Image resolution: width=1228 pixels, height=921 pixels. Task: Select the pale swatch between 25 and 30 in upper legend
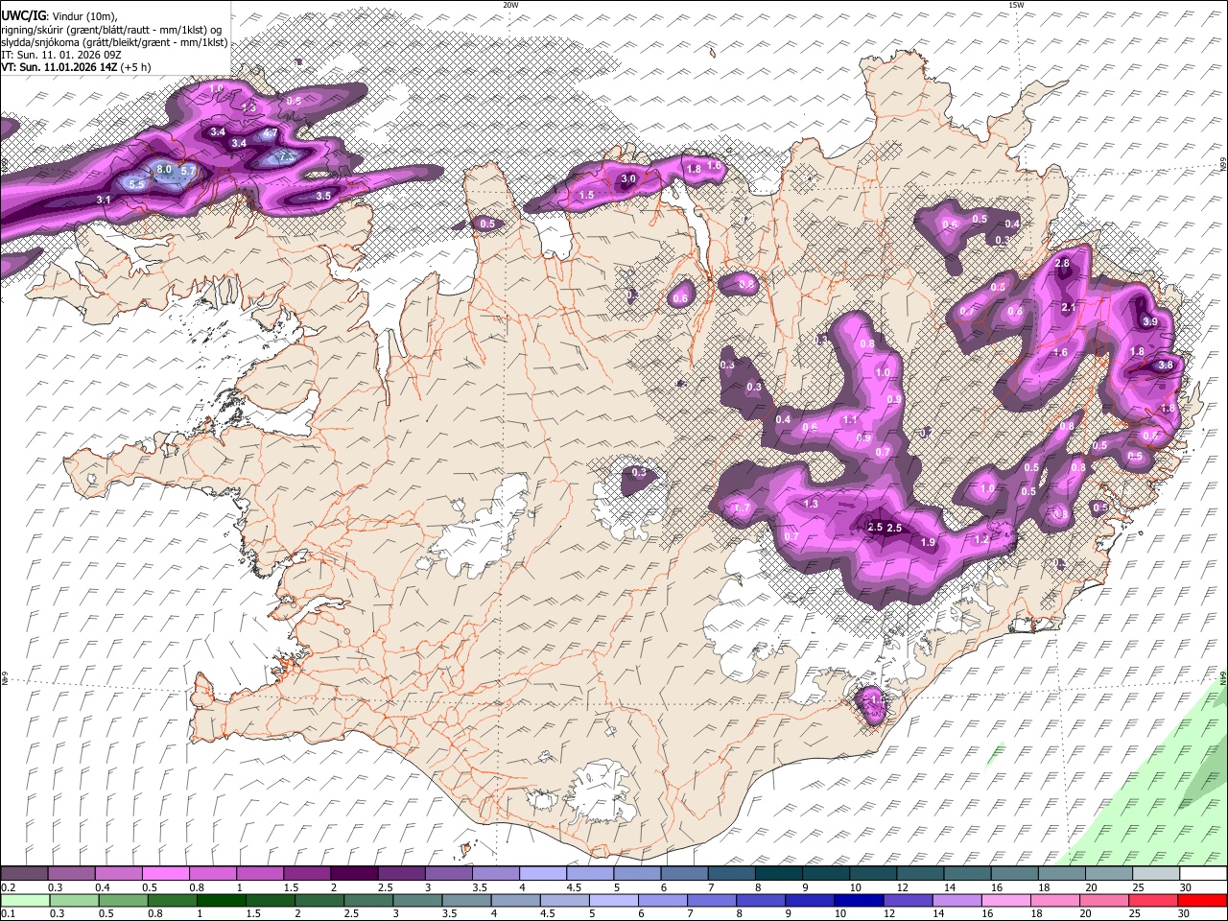(x=1156, y=874)
